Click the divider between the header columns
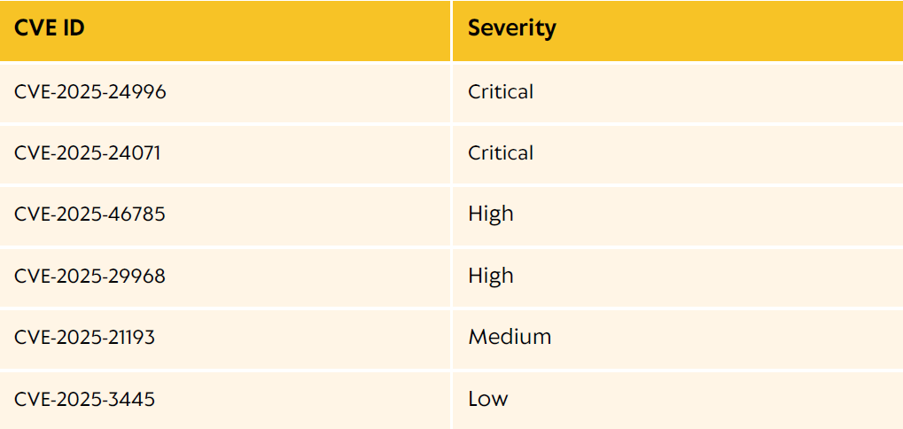903x429 pixels. (452, 30)
